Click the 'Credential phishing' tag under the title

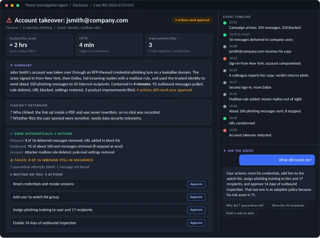38,28
